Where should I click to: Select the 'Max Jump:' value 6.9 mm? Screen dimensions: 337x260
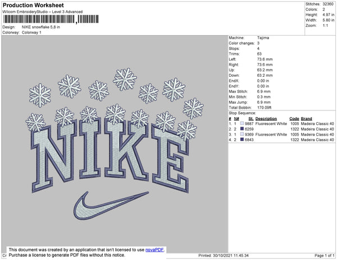pos(264,102)
